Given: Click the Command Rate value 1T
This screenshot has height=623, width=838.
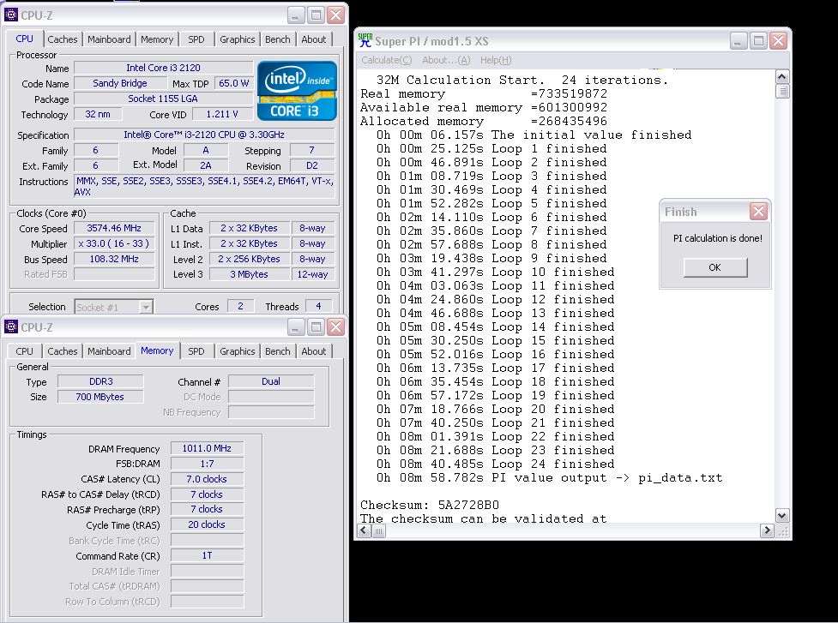Looking at the screenshot, I should pos(207,556).
